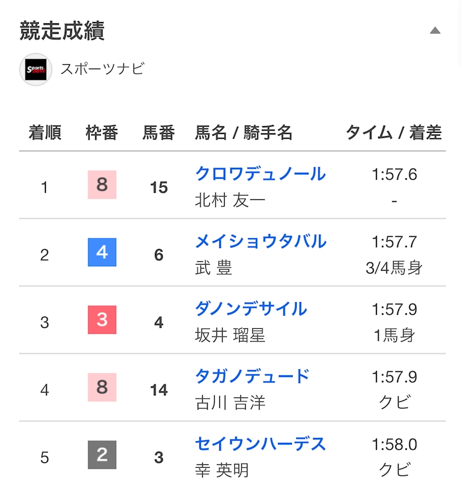Open horse クロワデュノール details

click(260, 174)
